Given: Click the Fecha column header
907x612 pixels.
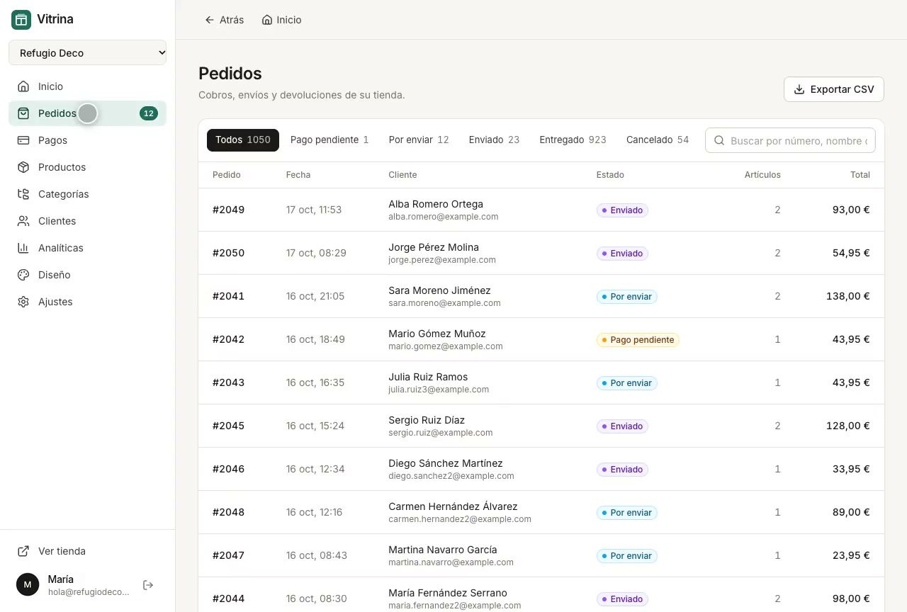Looking at the screenshot, I should point(298,175).
